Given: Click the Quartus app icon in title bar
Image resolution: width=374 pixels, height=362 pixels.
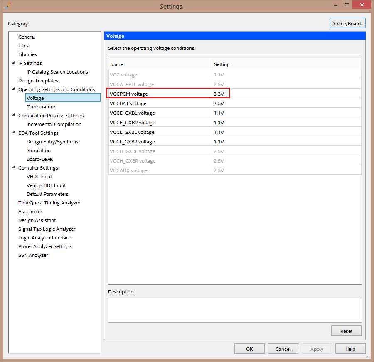Looking at the screenshot, I should point(7,6).
